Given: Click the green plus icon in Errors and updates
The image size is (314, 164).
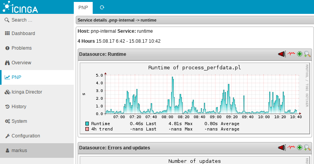Looking at the screenshot, I should coord(300,147).
